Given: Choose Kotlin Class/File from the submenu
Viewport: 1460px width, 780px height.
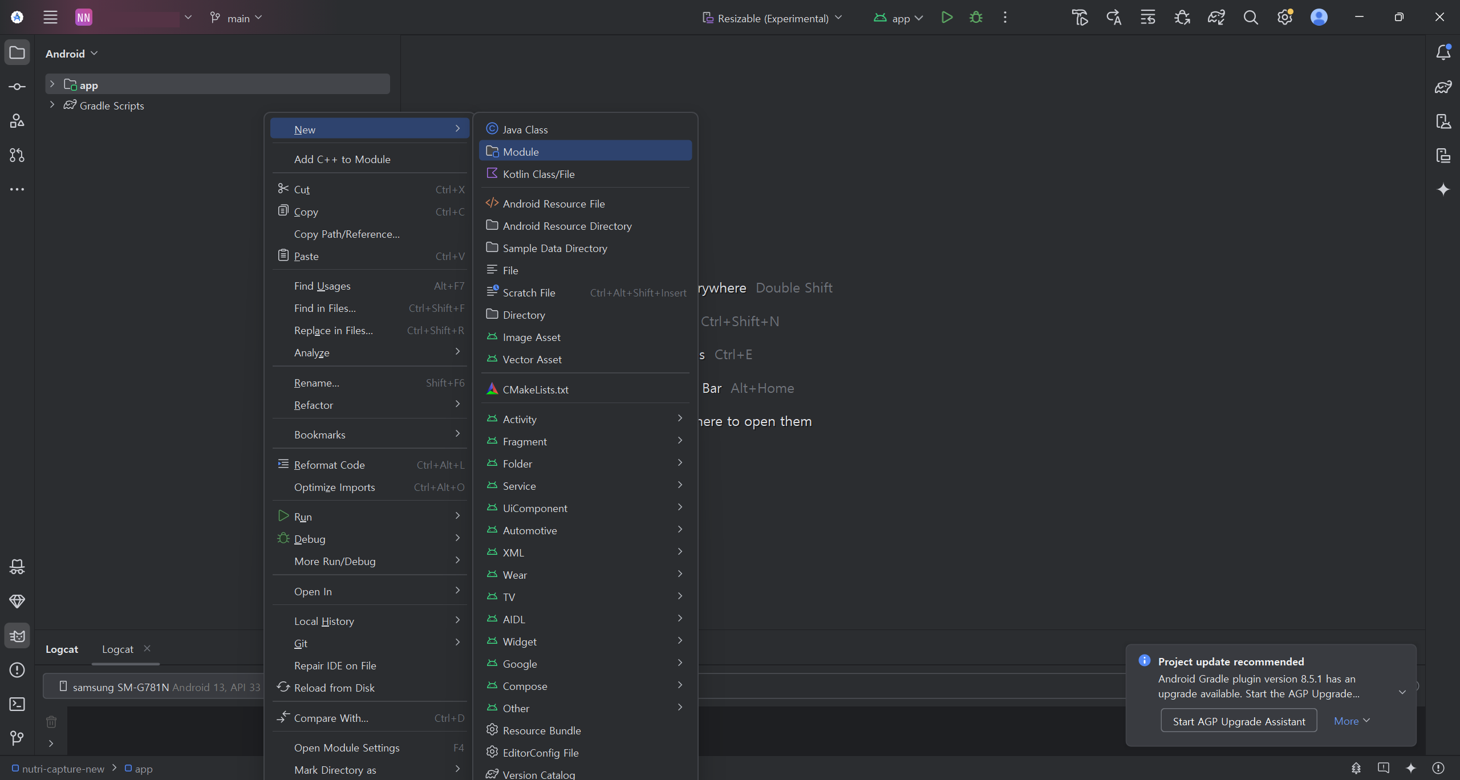Looking at the screenshot, I should (538, 174).
